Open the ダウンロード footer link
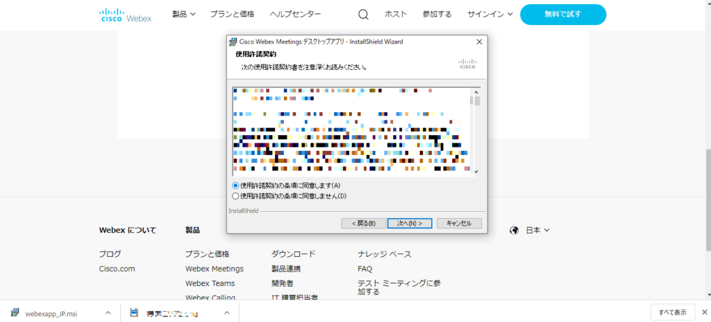Screen dimensions: 711x322 (x=294, y=253)
